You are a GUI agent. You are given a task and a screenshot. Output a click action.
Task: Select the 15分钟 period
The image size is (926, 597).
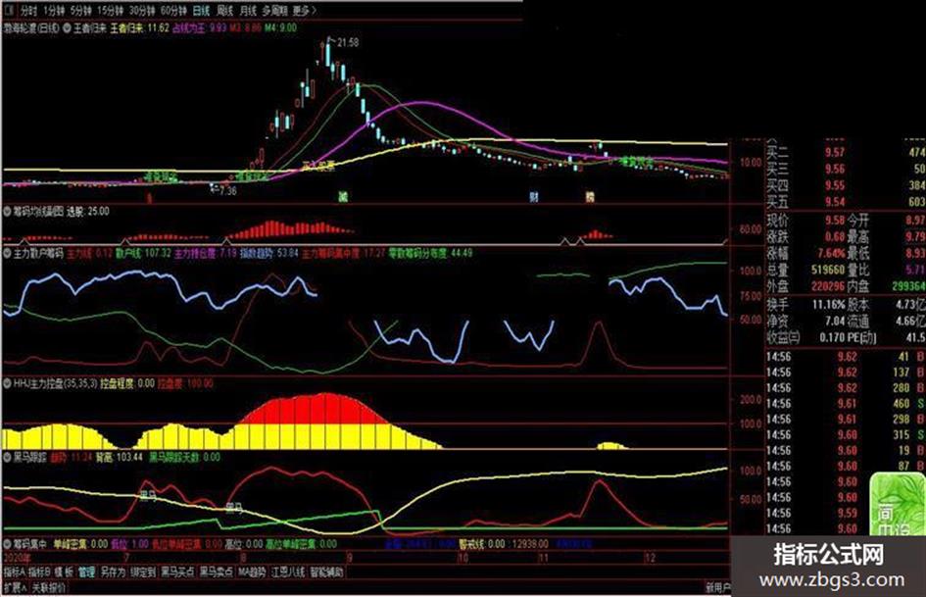pyautogui.click(x=111, y=11)
